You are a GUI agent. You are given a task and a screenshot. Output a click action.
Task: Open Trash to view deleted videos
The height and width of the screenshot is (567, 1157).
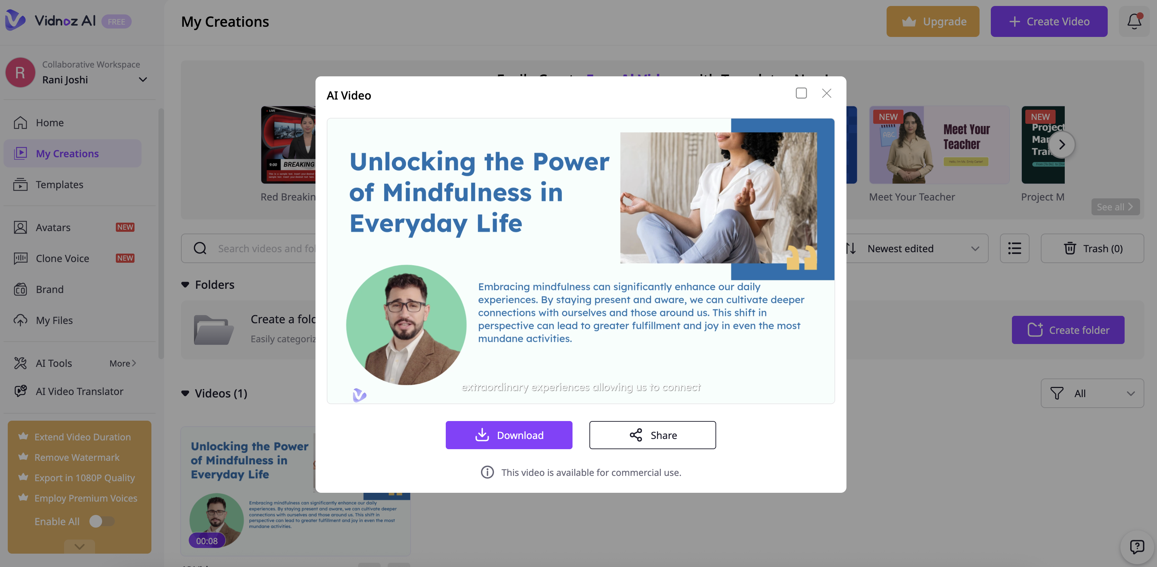(x=1093, y=248)
